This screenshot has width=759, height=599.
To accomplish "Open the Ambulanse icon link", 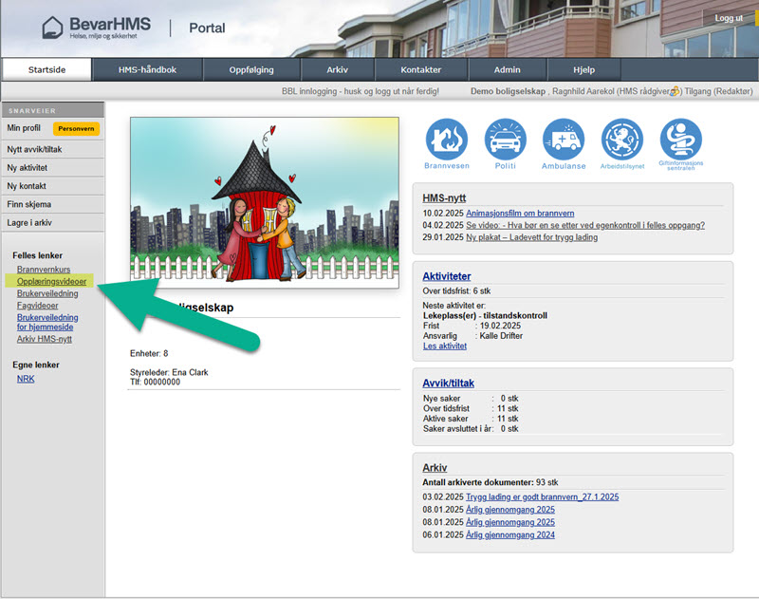I will [x=564, y=140].
